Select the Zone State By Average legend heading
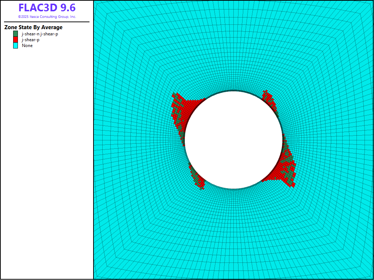The height and width of the screenshot is (280, 374). (33, 27)
